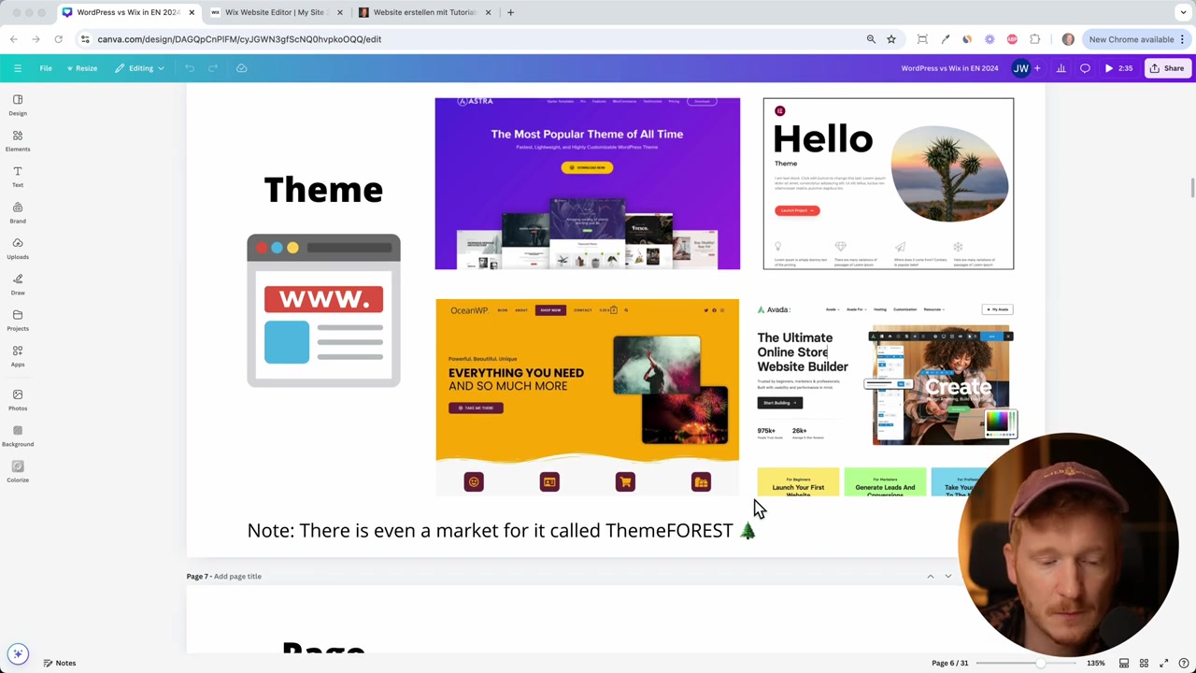The image size is (1196, 673).
Task: Click the color picker eyedropper extension
Action: click(945, 39)
